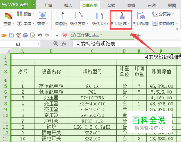Viewport: 181px width, 142px height.
Task: Expand the 主题 dropdown arrow
Action: coord(13,23)
